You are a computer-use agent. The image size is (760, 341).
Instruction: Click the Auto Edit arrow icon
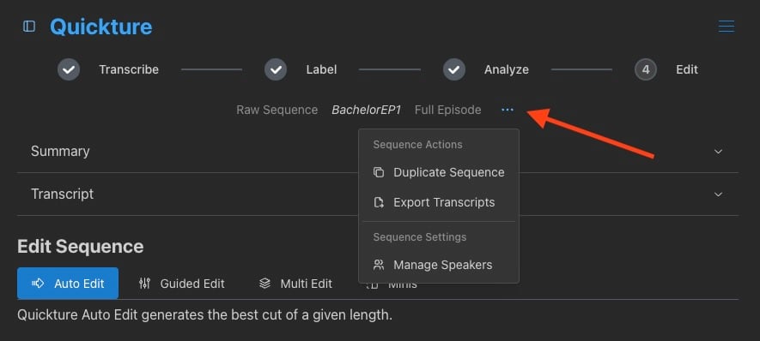(x=38, y=284)
